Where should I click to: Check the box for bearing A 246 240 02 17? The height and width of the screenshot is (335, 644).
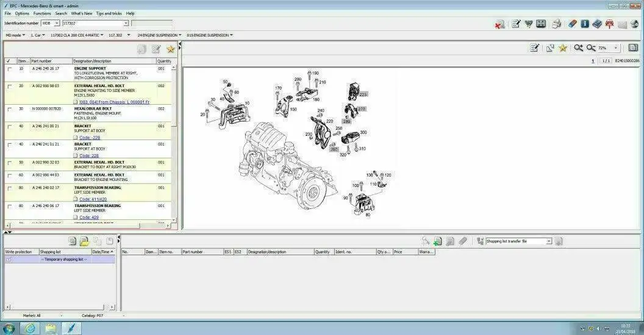[x=9, y=188]
